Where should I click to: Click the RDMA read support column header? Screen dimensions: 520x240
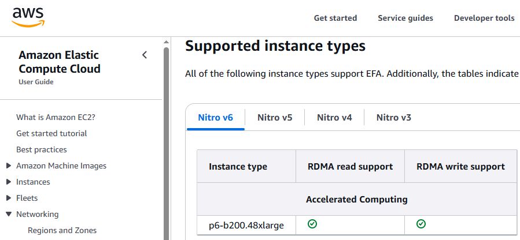(x=350, y=166)
